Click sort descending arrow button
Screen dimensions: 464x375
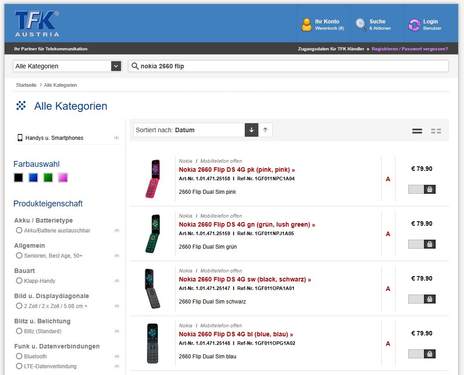click(252, 130)
